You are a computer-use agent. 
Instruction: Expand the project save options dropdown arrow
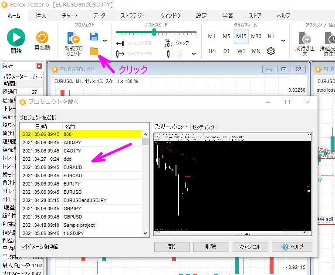[x=105, y=41]
